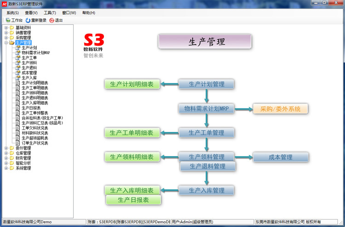Click the 生产工单明细表 report document icon
345x227 pixels.
tap(18, 88)
